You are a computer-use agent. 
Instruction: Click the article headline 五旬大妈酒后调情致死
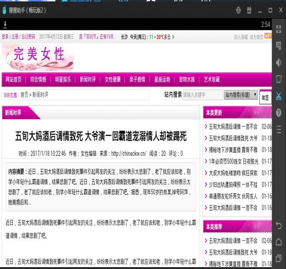coord(101,136)
